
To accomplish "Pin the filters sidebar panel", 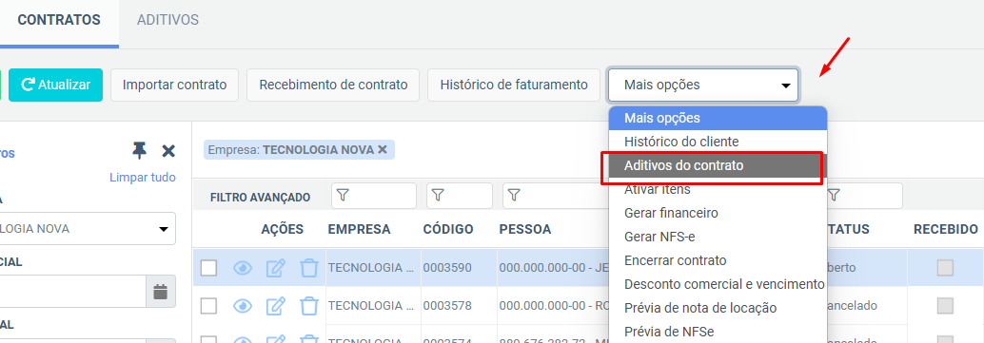I will click(139, 151).
